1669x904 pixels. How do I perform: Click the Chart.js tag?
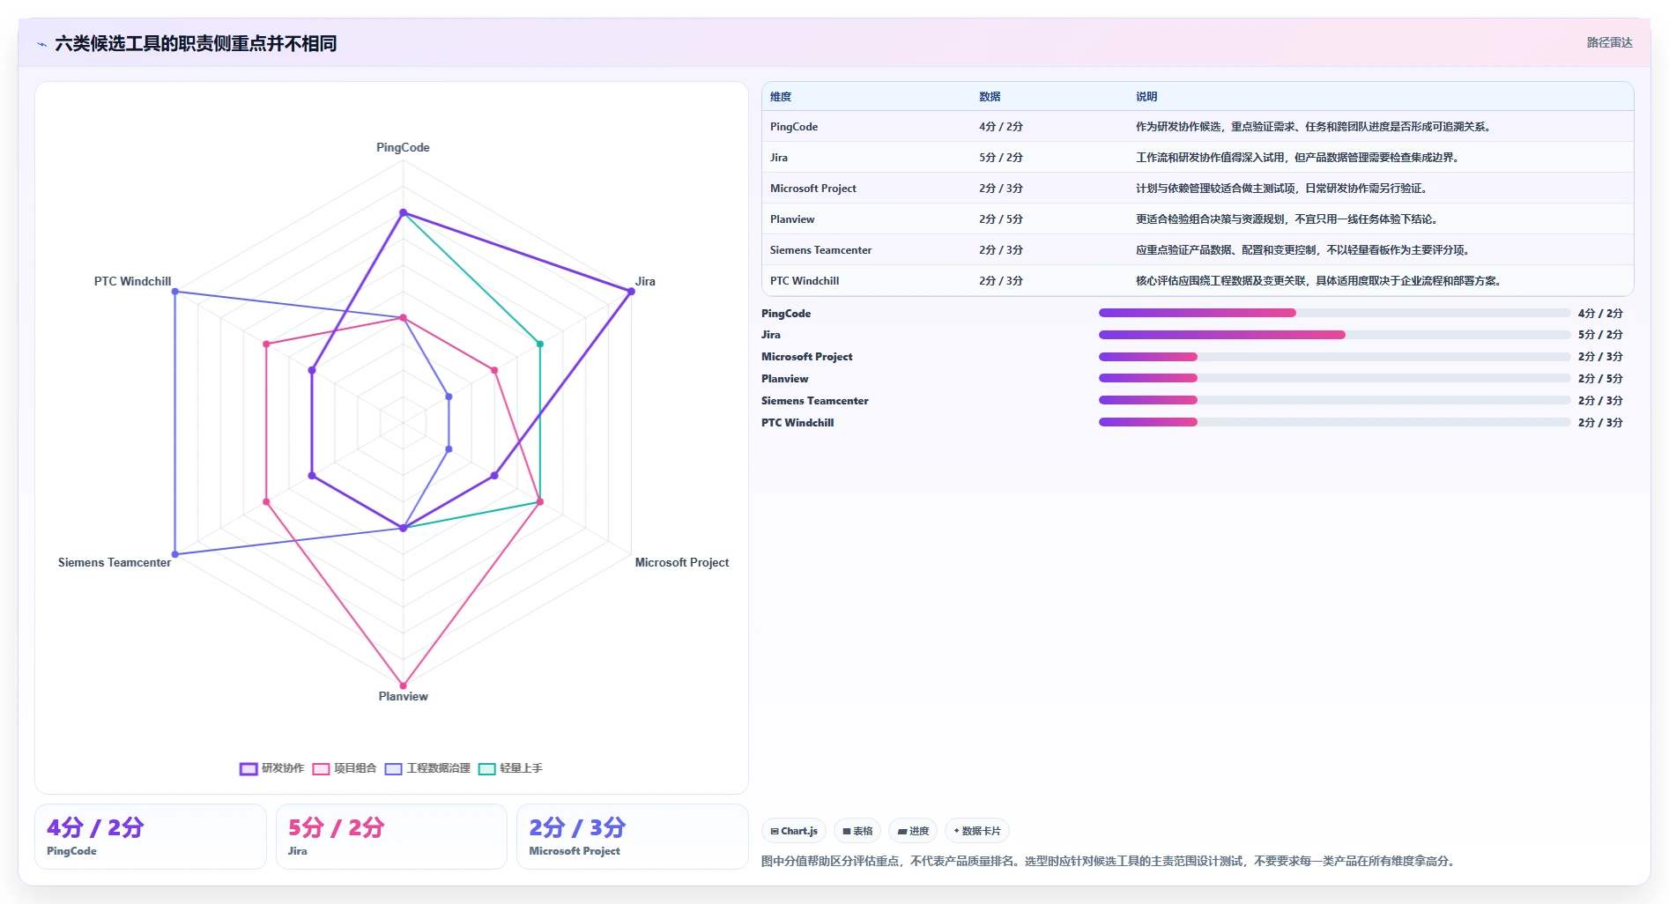(x=794, y=831)
